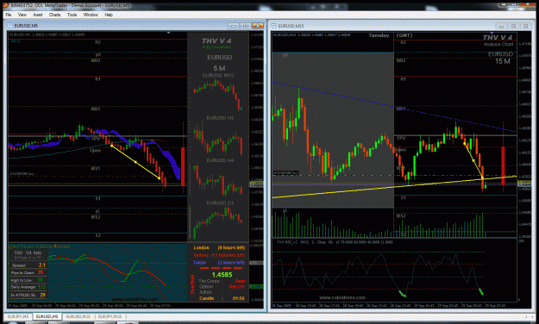
Task: Click the R1 pivot label in M5 chart
Action: (97, 79)
